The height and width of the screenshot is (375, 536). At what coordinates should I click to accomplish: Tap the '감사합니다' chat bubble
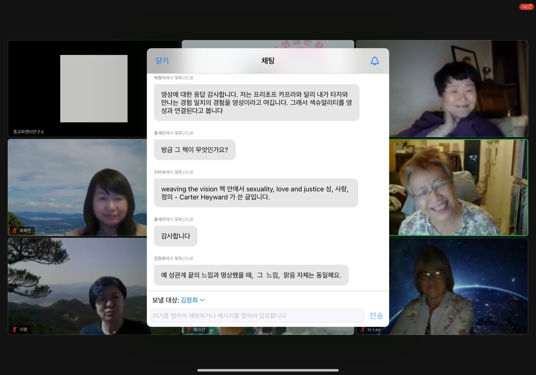point(175,236)
